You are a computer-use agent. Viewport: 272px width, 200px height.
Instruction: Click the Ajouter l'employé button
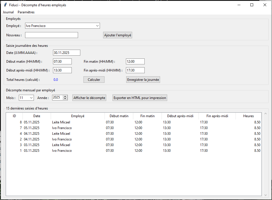tap(118, 35)
